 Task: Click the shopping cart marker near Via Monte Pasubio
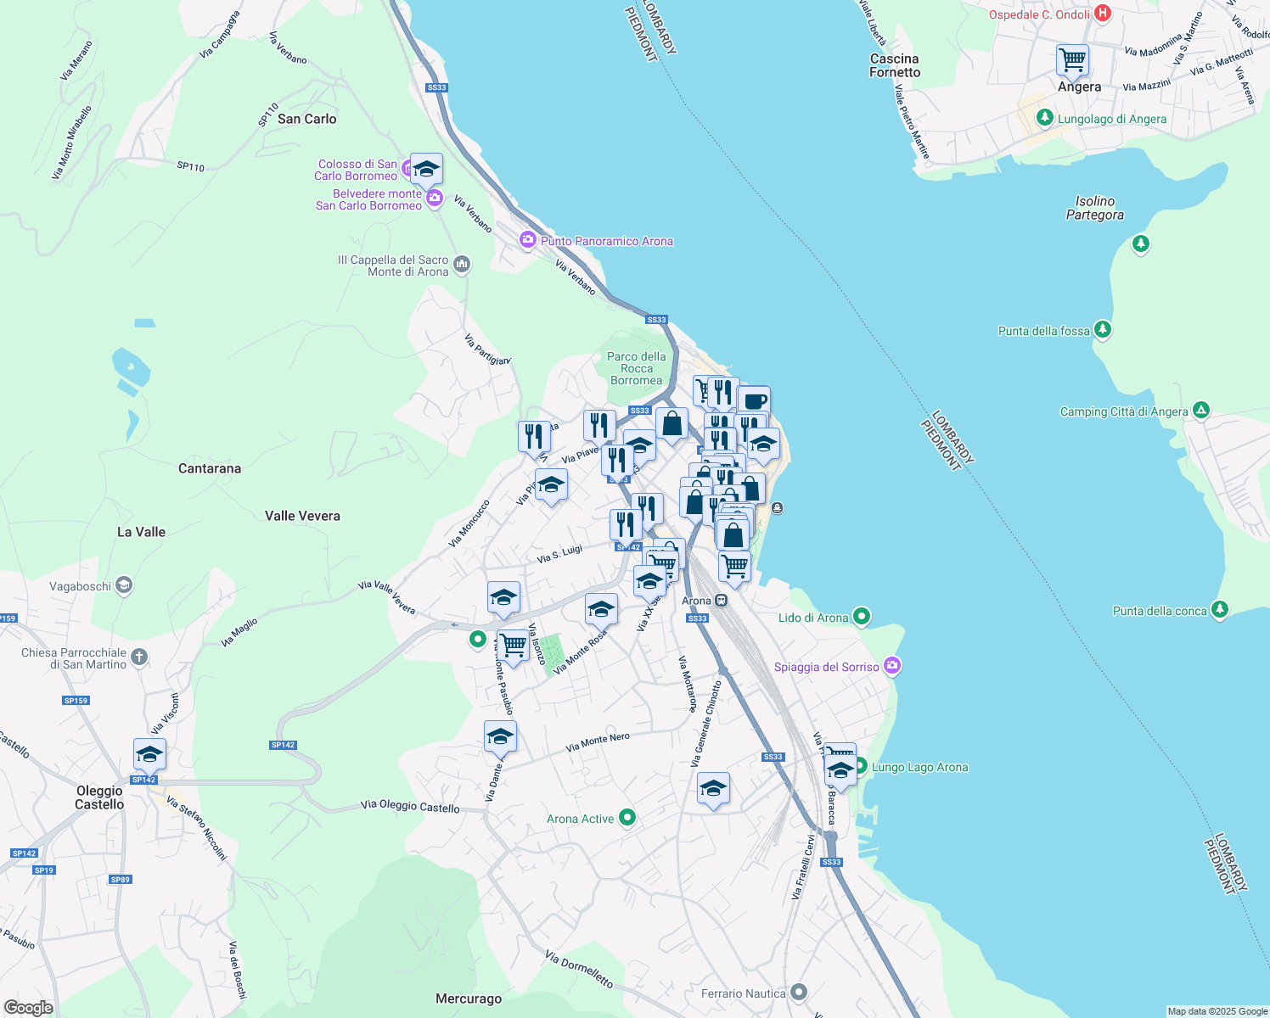pyautogui.click(x=513, y=646)
